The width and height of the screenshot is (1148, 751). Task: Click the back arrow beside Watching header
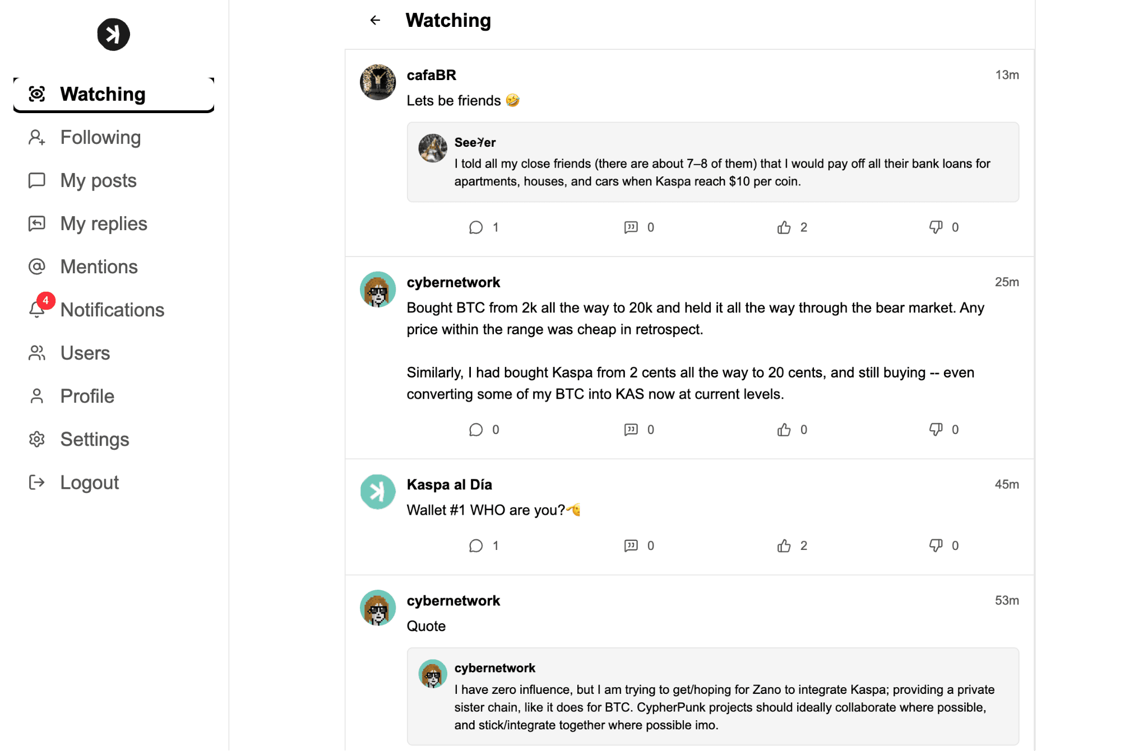(375, 21)
